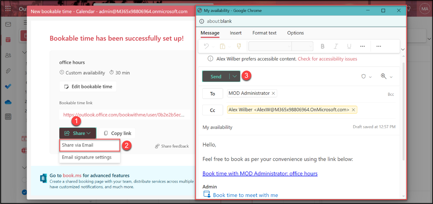Open the Format text tab
The height and width of the screenshot is (204, 433).
(264, 33)
